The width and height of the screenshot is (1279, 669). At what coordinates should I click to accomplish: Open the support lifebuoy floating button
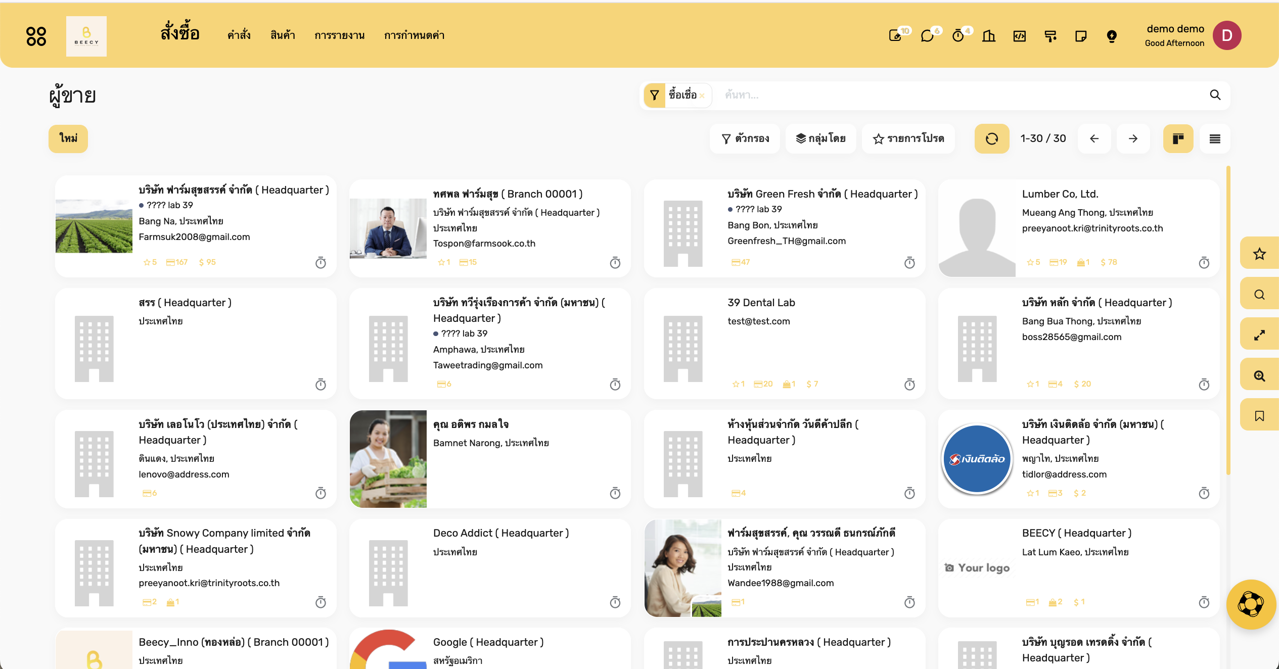(x=1251, y=604)
